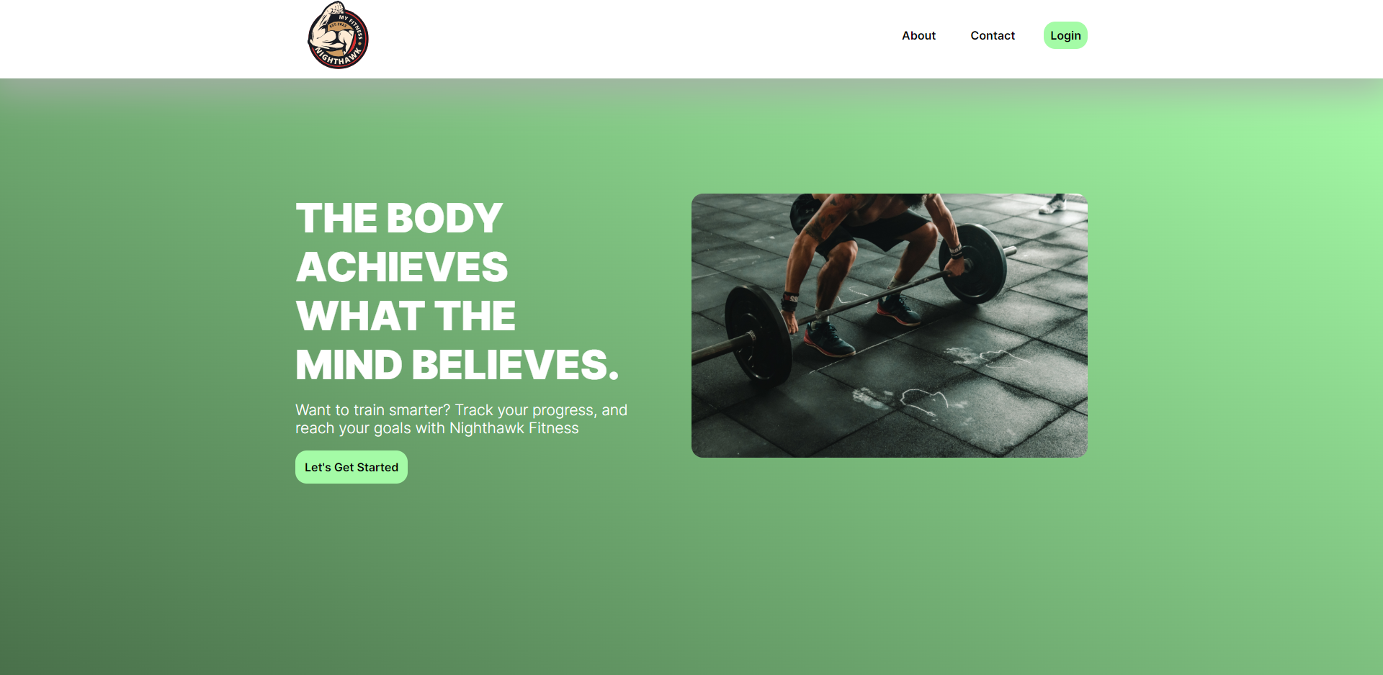Open the About page
This screenshot has width=1383, height=675.
pyautogui.click(x=918, y=35)
